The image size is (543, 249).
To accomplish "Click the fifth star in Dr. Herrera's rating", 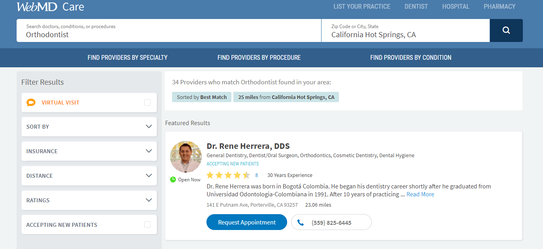I will coord(246,175).
